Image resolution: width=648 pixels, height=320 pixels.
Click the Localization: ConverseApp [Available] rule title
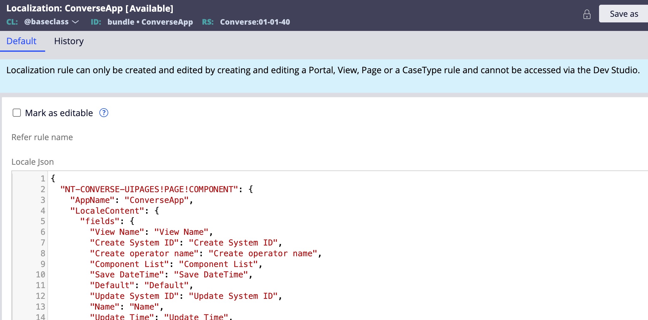pyautogui.click(x=90, y=9)
